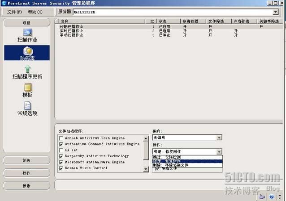Viewport: 286px width, 201px height.
Task: Open 扫描程序更新 scanner update arrow icon
Action: [27, 69]
